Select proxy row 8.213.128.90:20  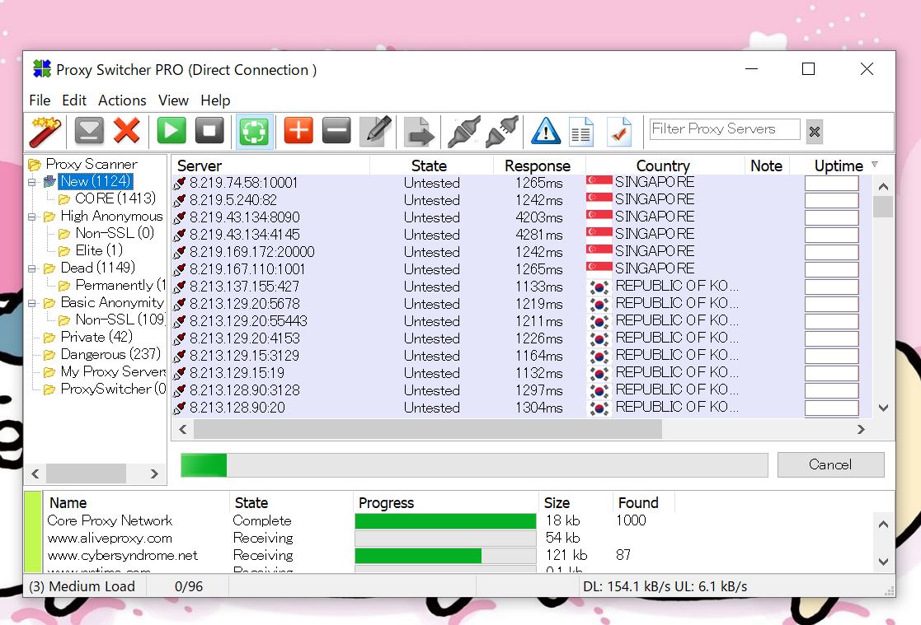coord(520,408)
